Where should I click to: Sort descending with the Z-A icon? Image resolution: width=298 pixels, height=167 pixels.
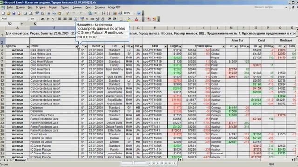click(108, 13)
